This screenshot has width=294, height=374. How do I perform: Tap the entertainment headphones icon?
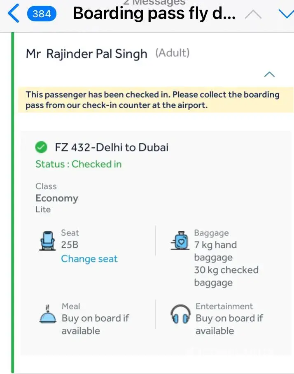coord(180,315)
